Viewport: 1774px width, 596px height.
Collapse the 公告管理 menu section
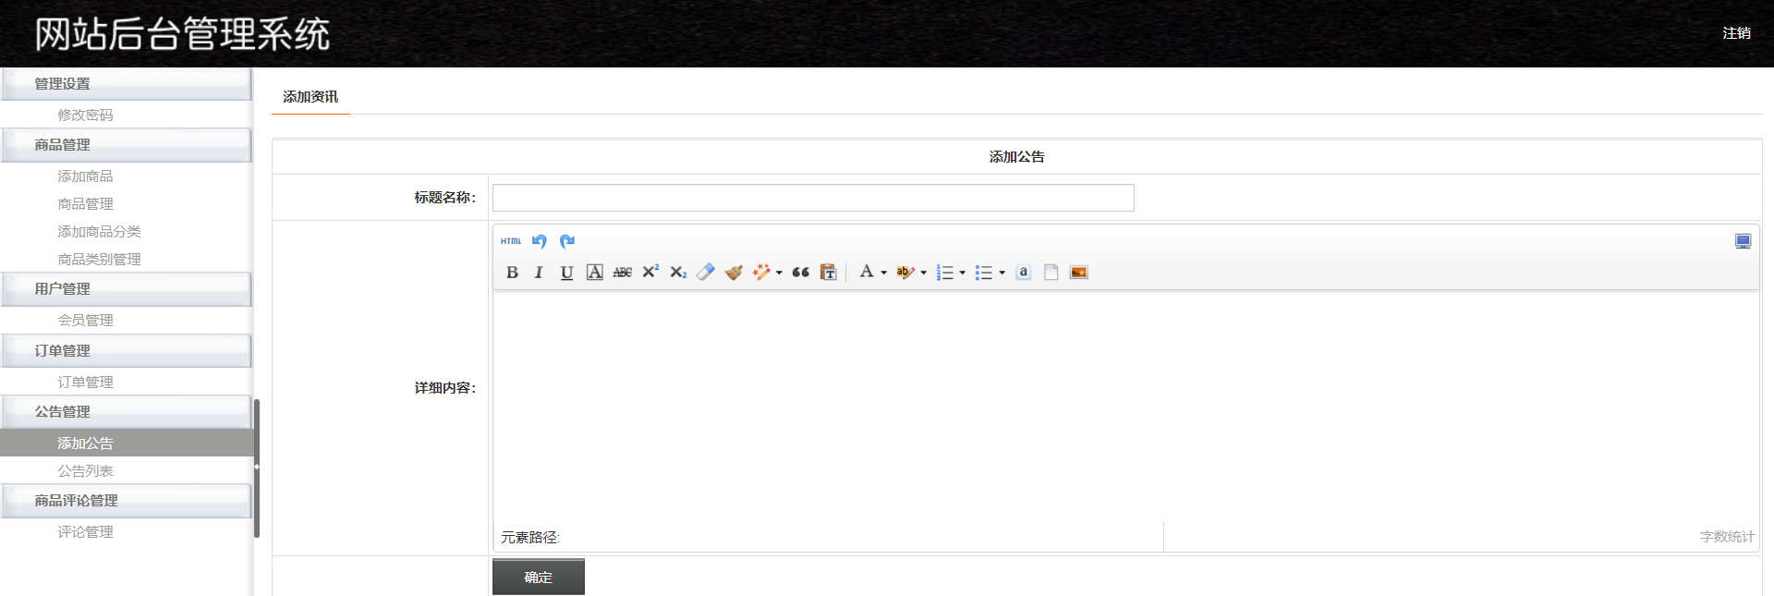[127, 412]
